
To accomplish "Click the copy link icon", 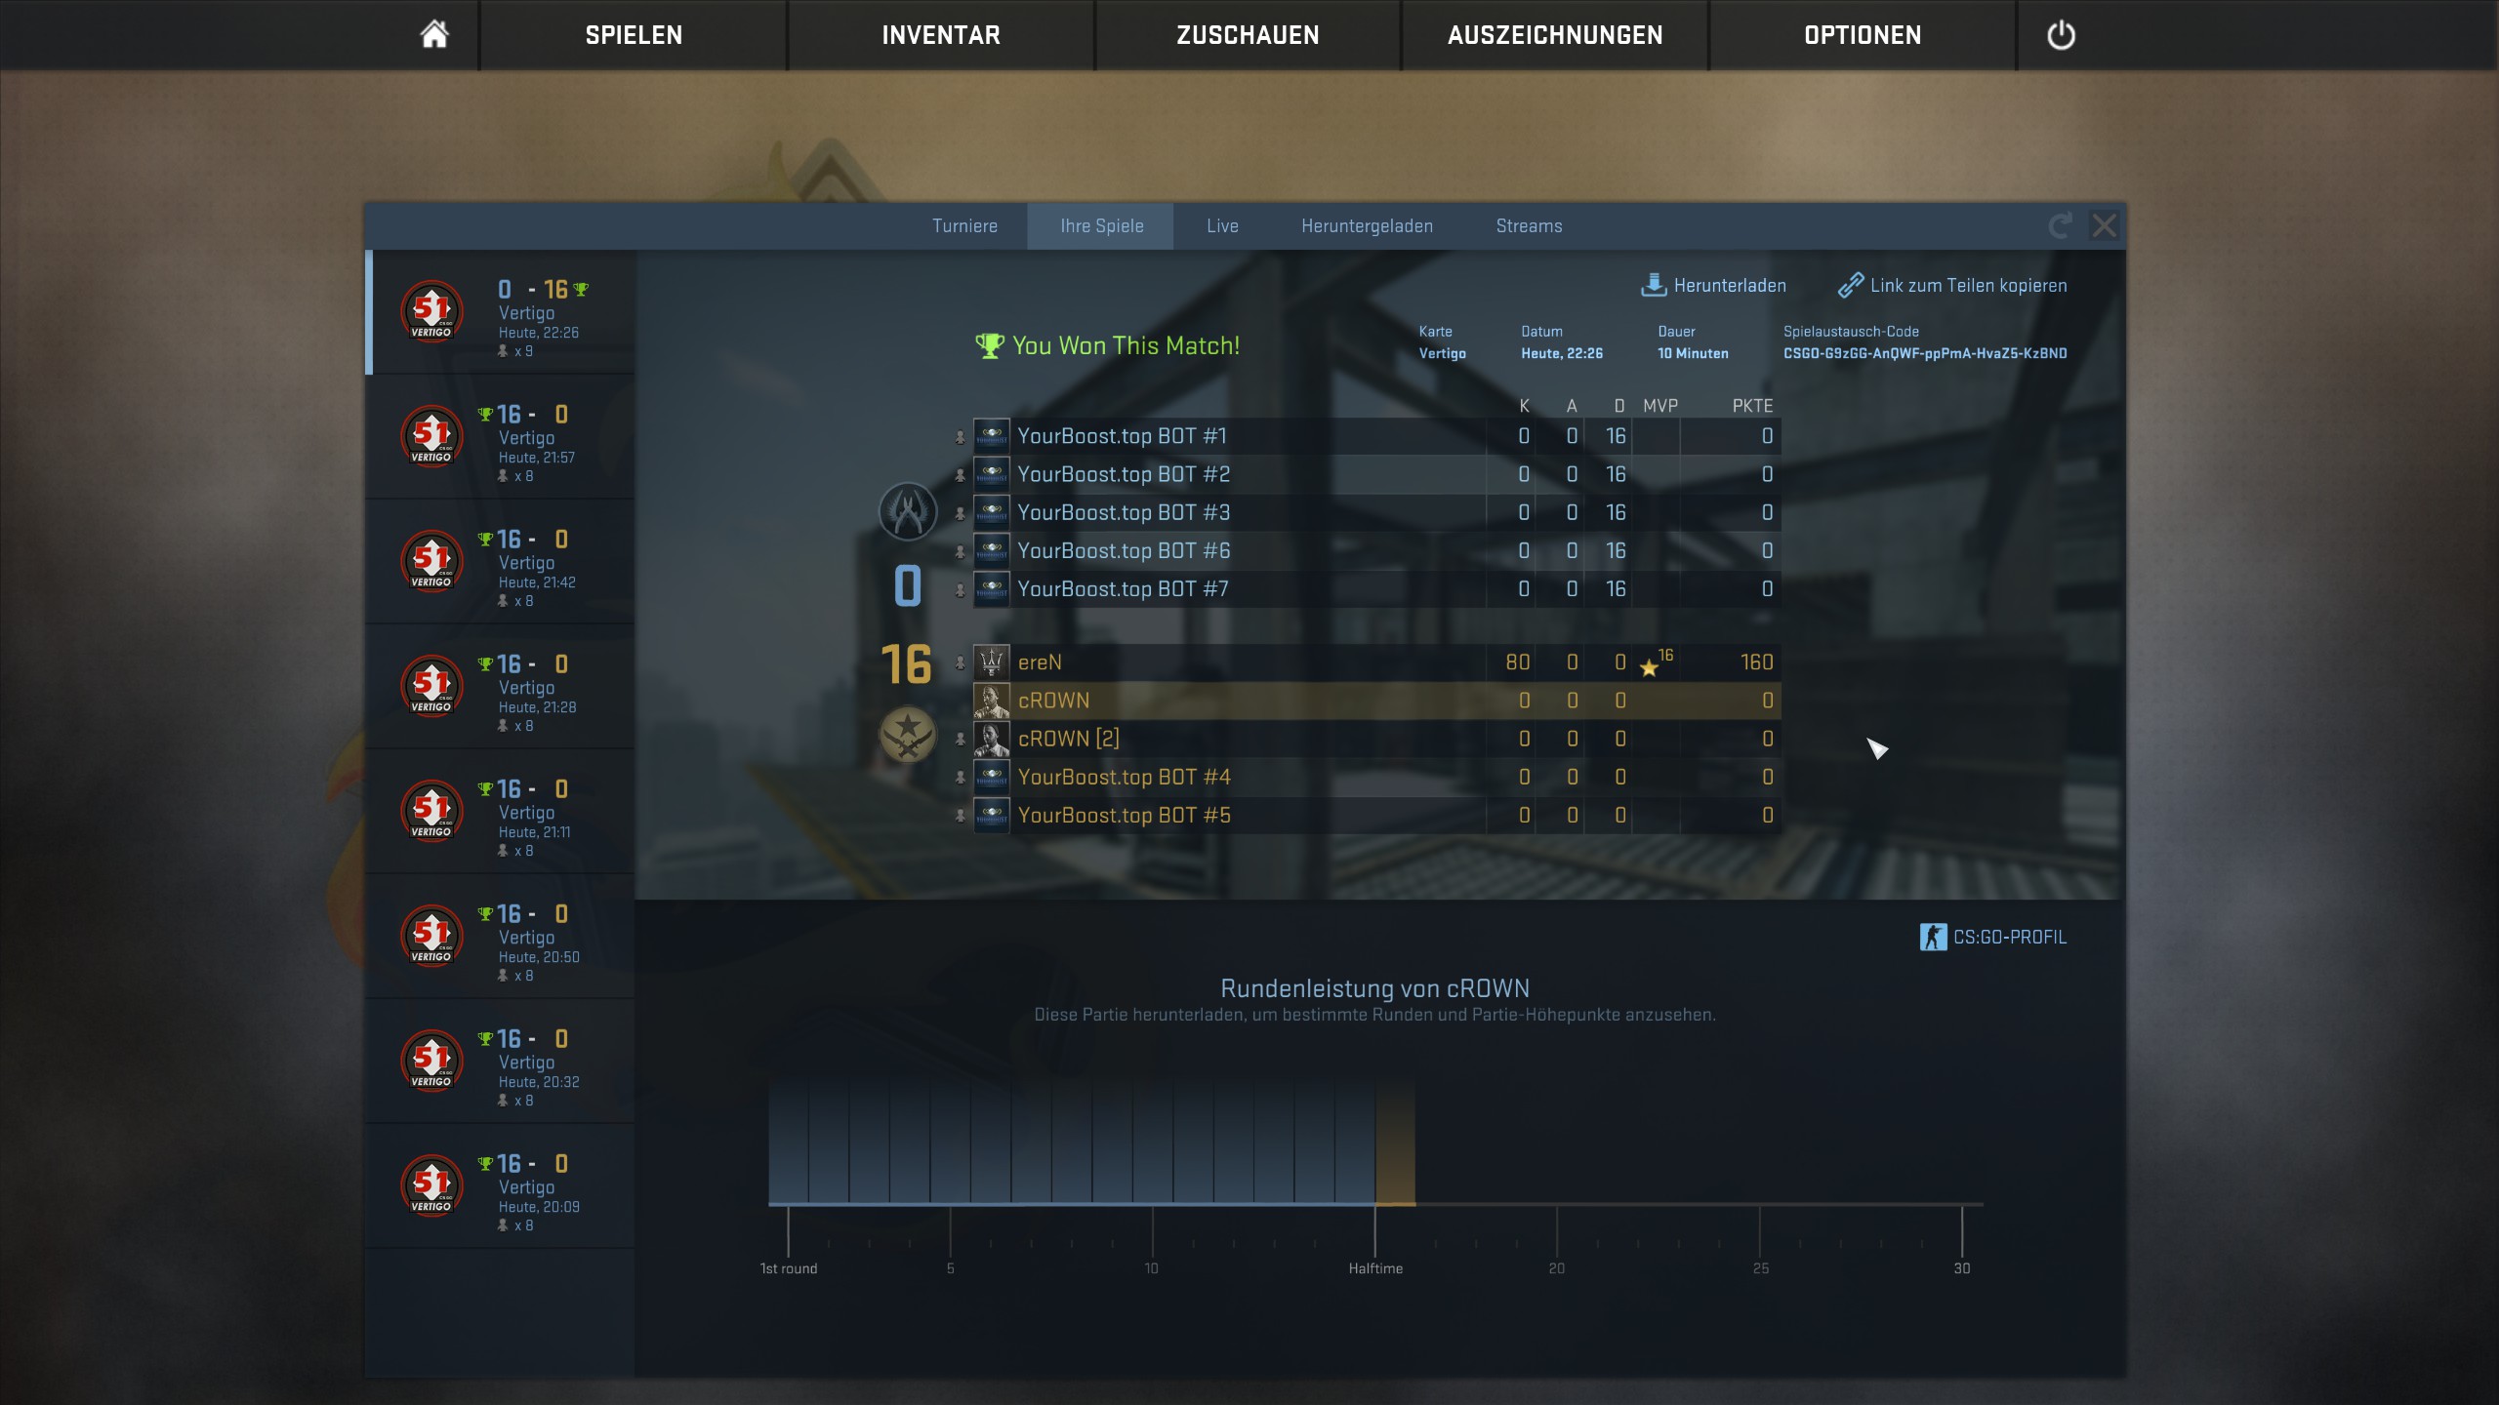I will point(1850,283).
